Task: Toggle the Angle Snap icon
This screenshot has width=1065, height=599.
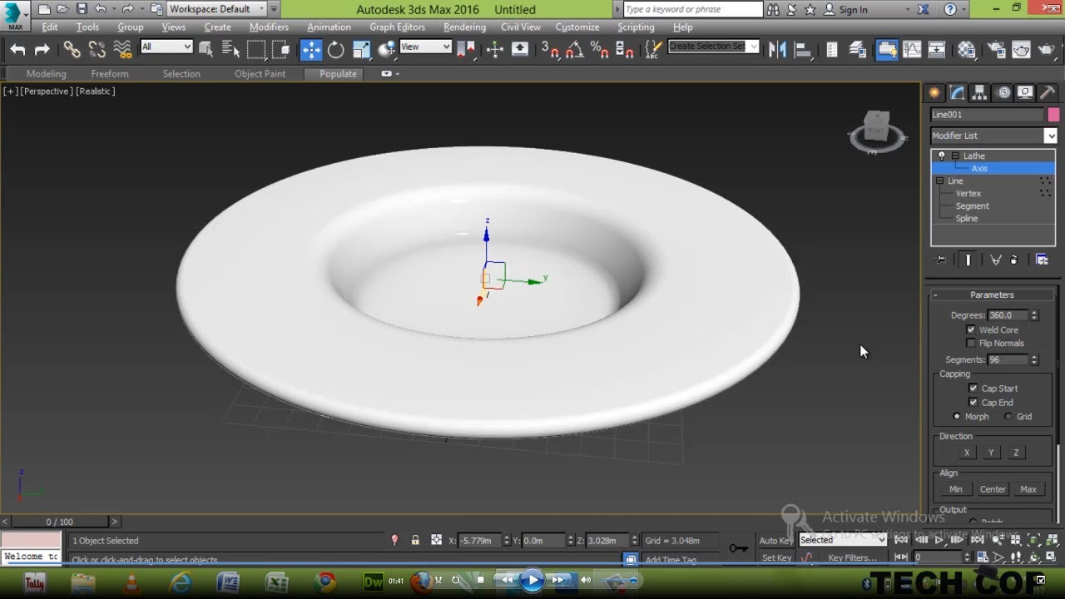Action: [575, 50]
